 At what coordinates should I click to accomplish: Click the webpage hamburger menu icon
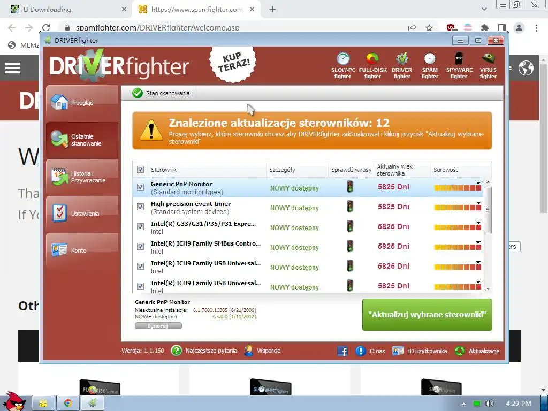(x=13, y=68)
